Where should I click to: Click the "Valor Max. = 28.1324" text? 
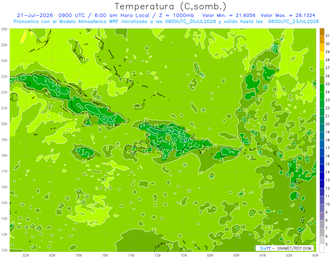(288, 15)
